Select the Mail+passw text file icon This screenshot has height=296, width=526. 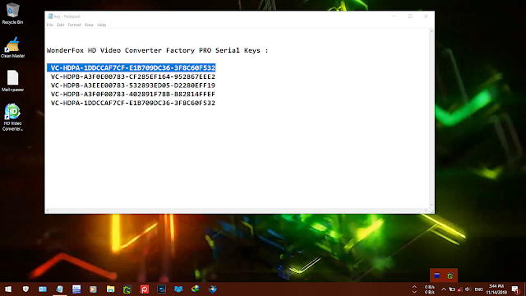point(13,81)
